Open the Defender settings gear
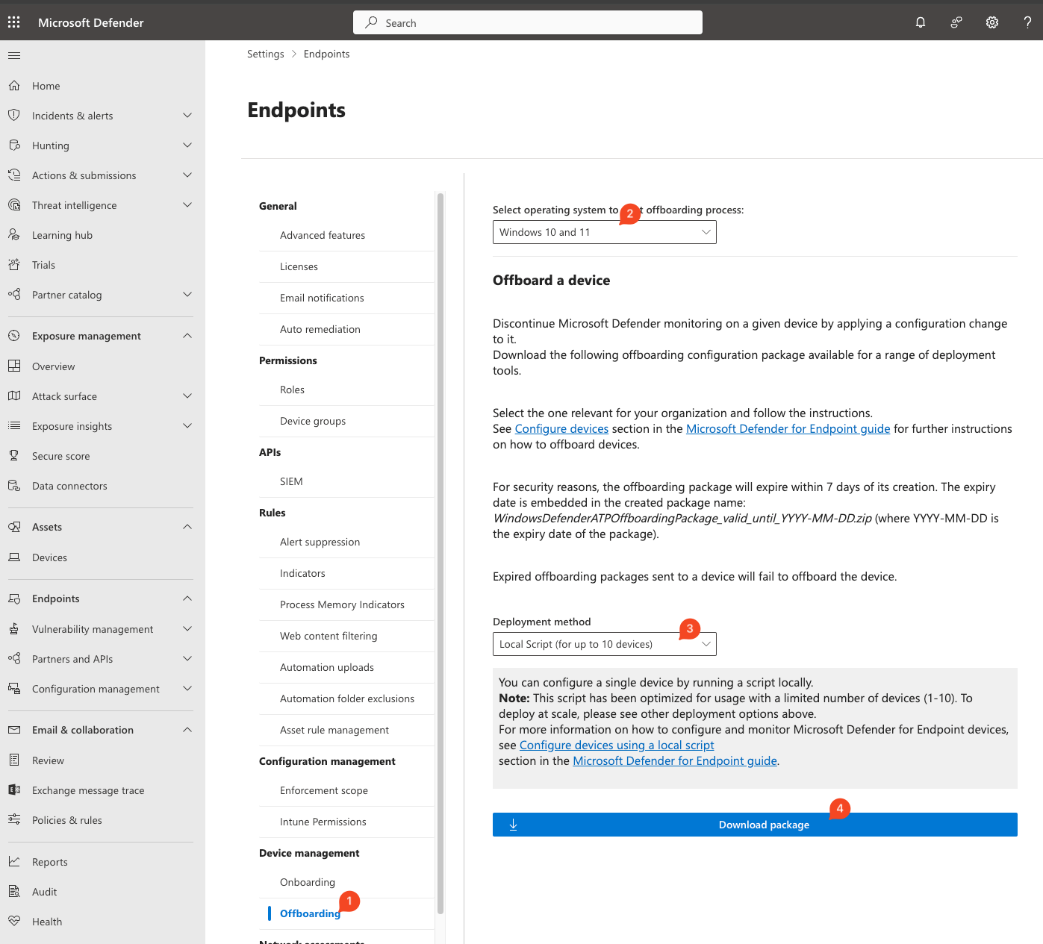Image resolution: width=1043 pixels, height=944 pixels. (991, 22)
